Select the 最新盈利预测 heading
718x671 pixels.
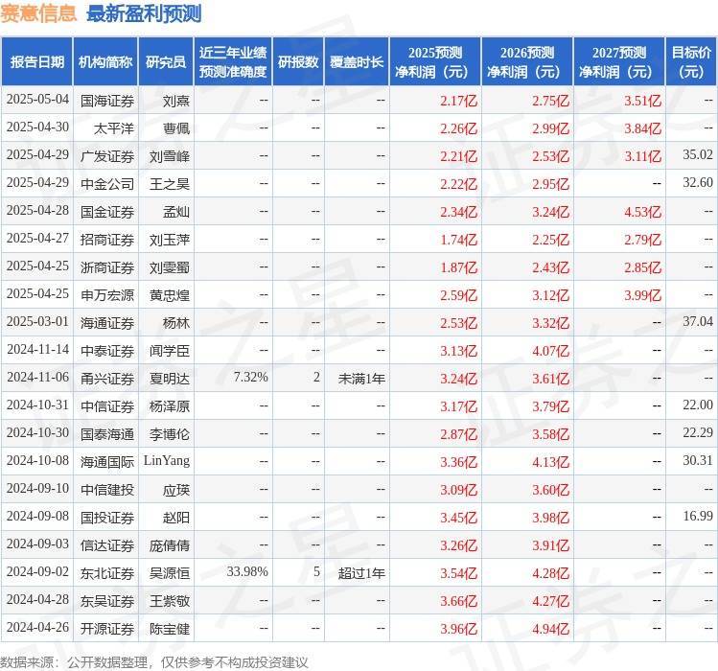pos(144,13)
